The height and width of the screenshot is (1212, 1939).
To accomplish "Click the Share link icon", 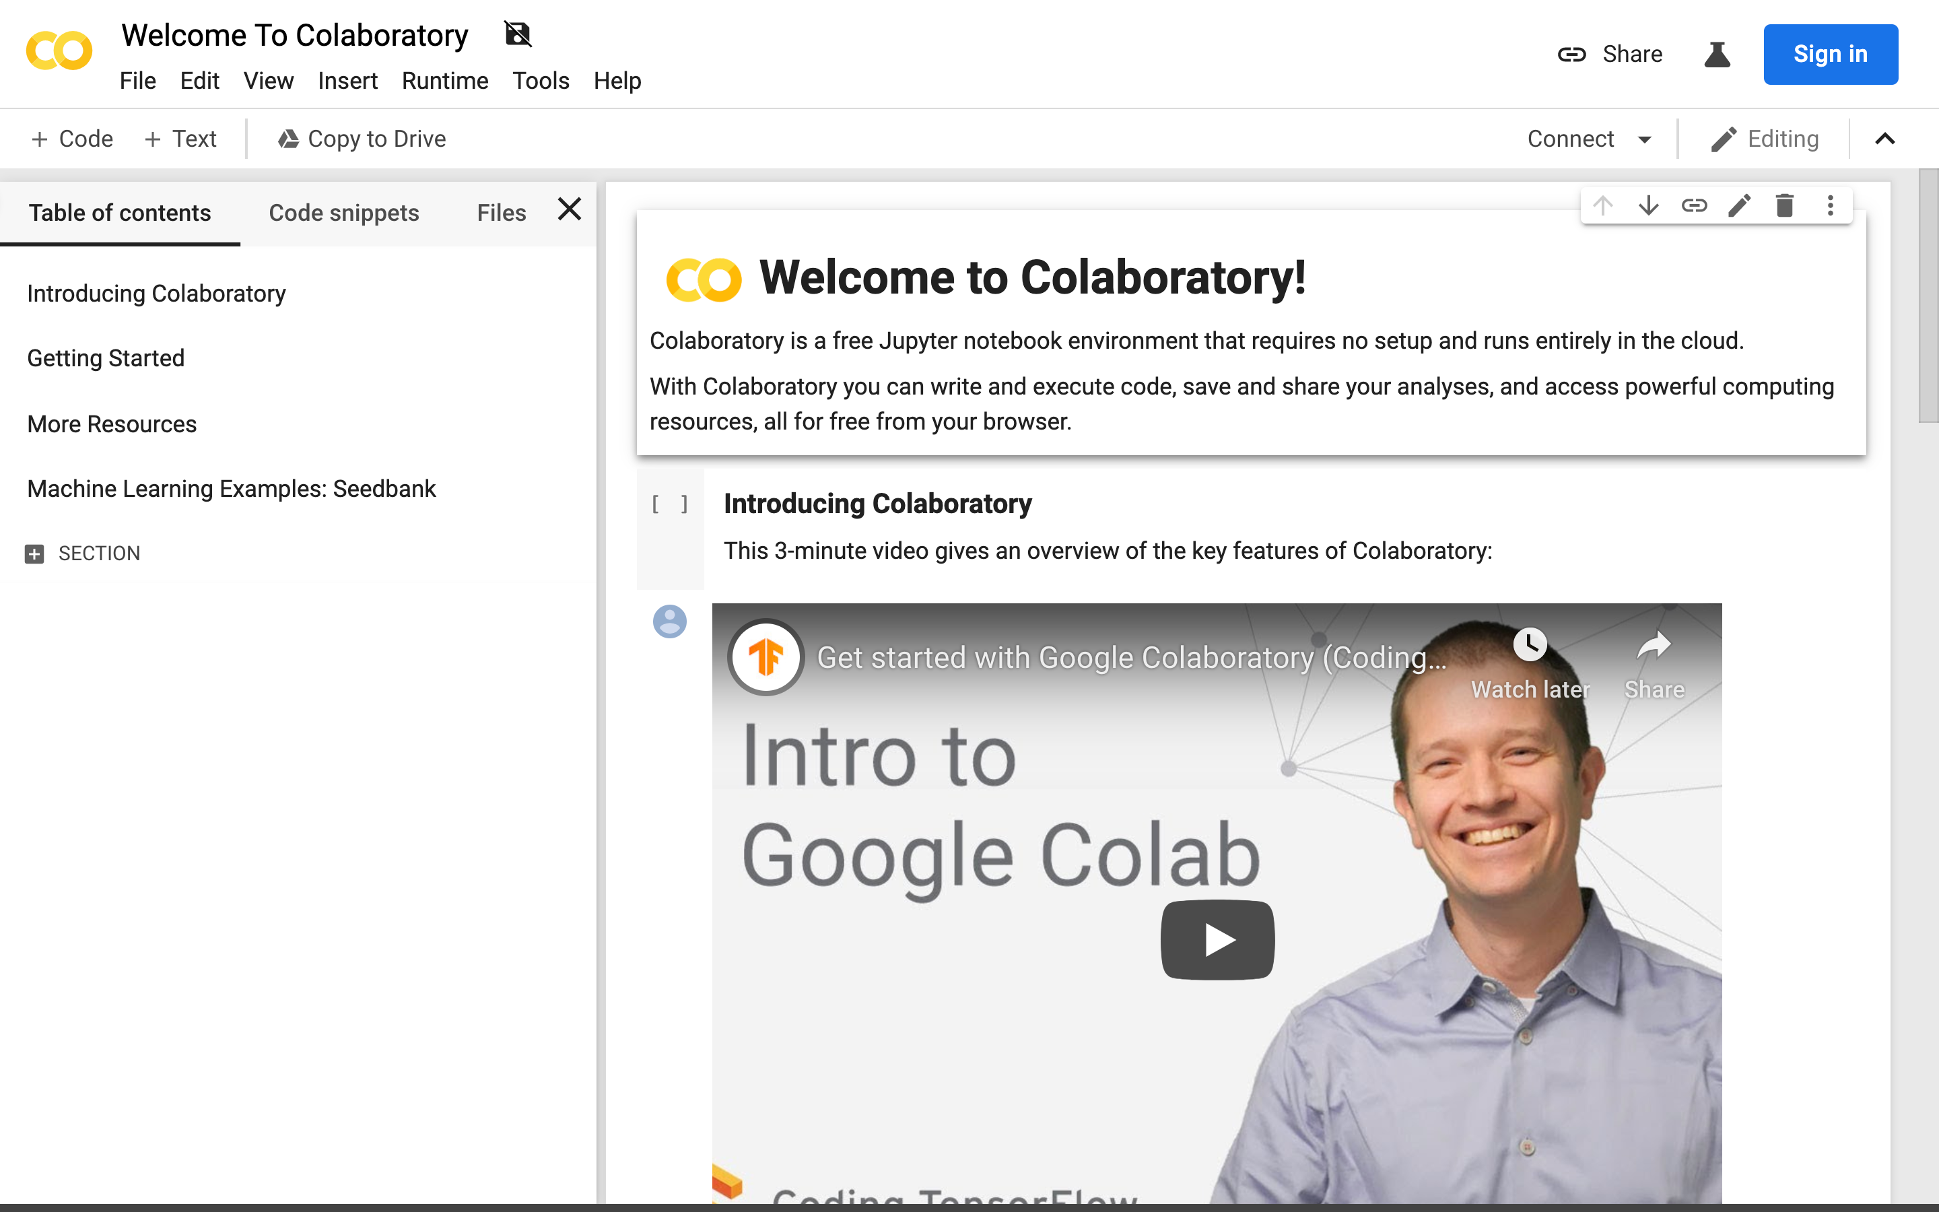I will [x=1571, y=55].
